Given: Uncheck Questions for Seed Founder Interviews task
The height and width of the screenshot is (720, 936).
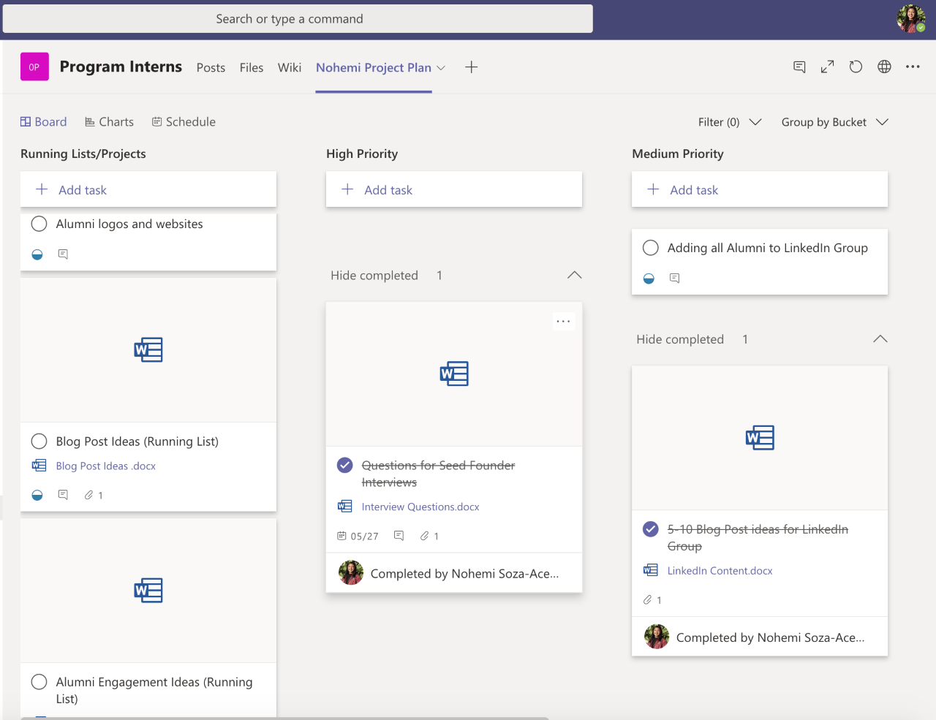Looking at the screenshot, I should [345, 465].
